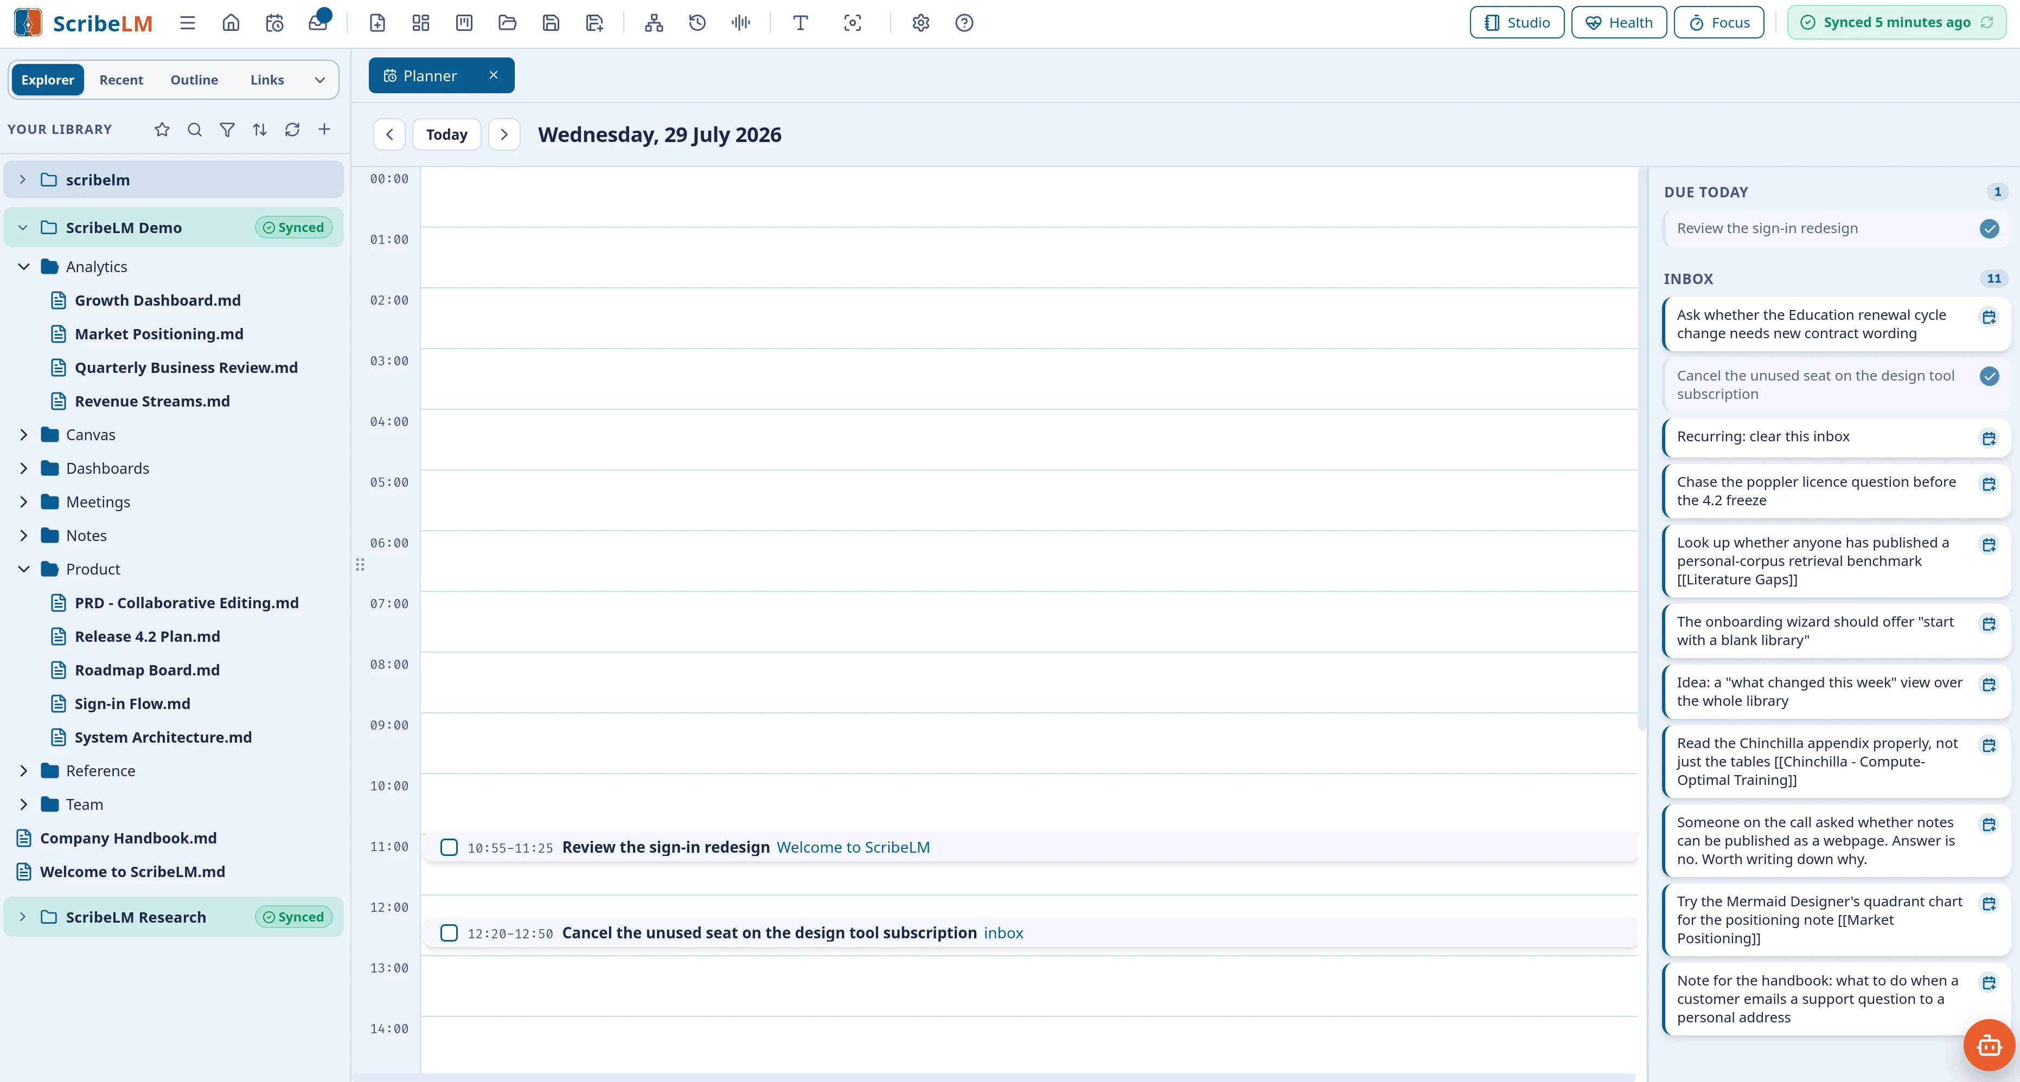The width and height of the screenshot is (2020, 1082).
Task: Open Sign-in Flow.md
Action: [132, 704]
